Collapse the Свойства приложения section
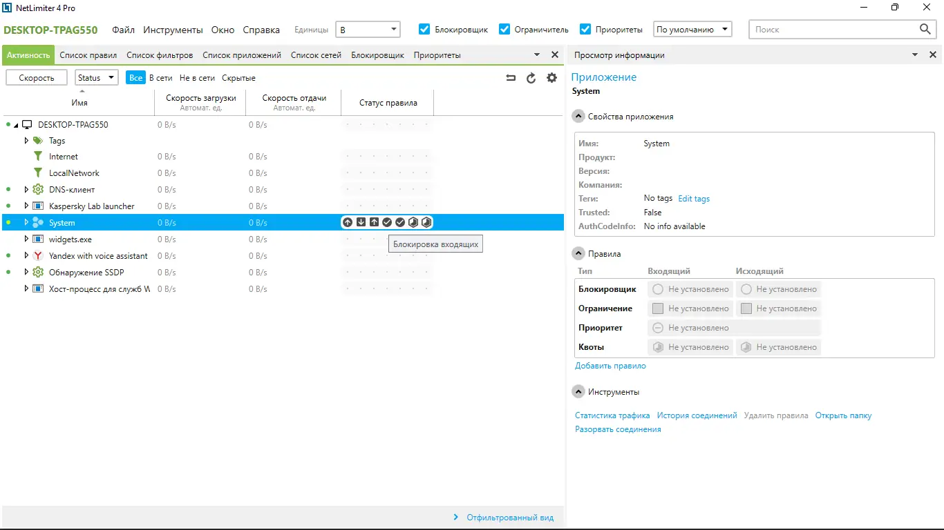The image size is (944, 530). (578, 117)
